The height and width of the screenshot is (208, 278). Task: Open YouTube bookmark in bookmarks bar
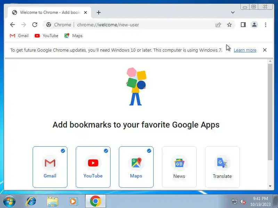pos(47,36)
